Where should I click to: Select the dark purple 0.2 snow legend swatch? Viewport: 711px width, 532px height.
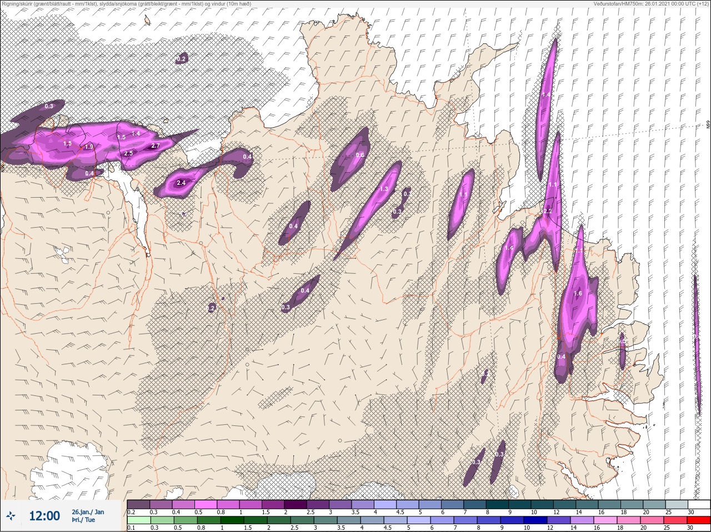tap(138, 504)
